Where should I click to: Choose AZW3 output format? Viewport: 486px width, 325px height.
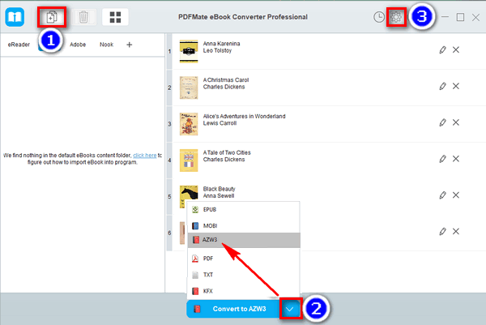pos(244,240)
